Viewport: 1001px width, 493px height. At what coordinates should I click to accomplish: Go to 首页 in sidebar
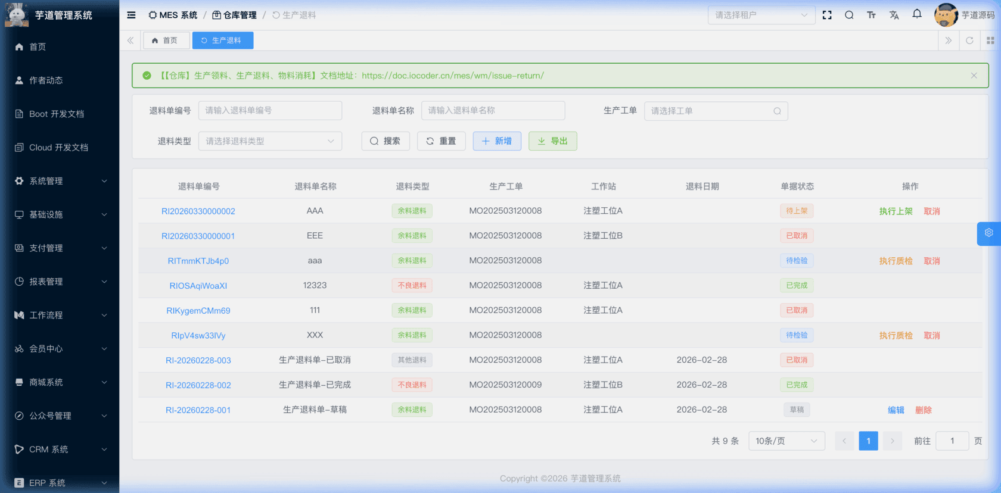tap(60, 47)
